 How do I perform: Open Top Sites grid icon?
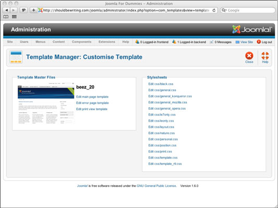pos(14,17)
